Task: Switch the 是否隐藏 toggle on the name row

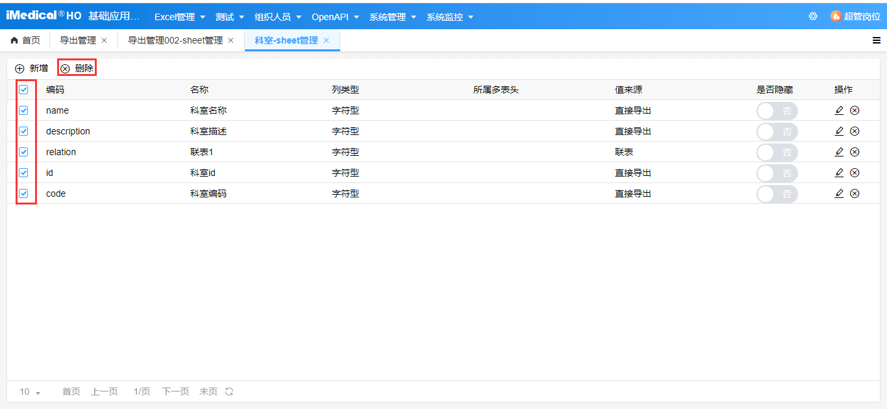Action: tap(777, 110)
